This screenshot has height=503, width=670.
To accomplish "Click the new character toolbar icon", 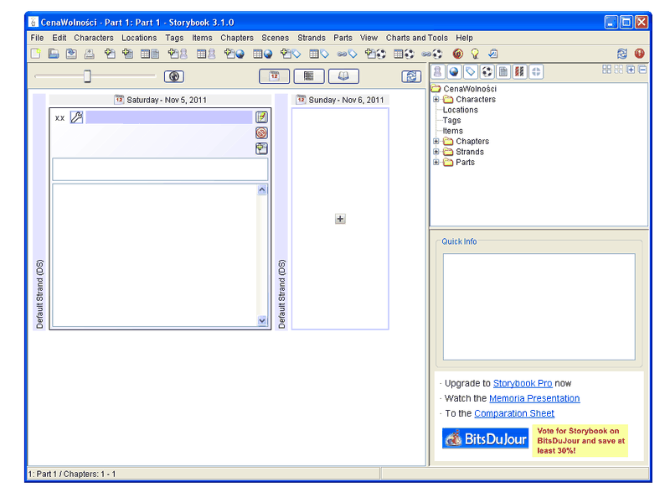I will point(178,54).
